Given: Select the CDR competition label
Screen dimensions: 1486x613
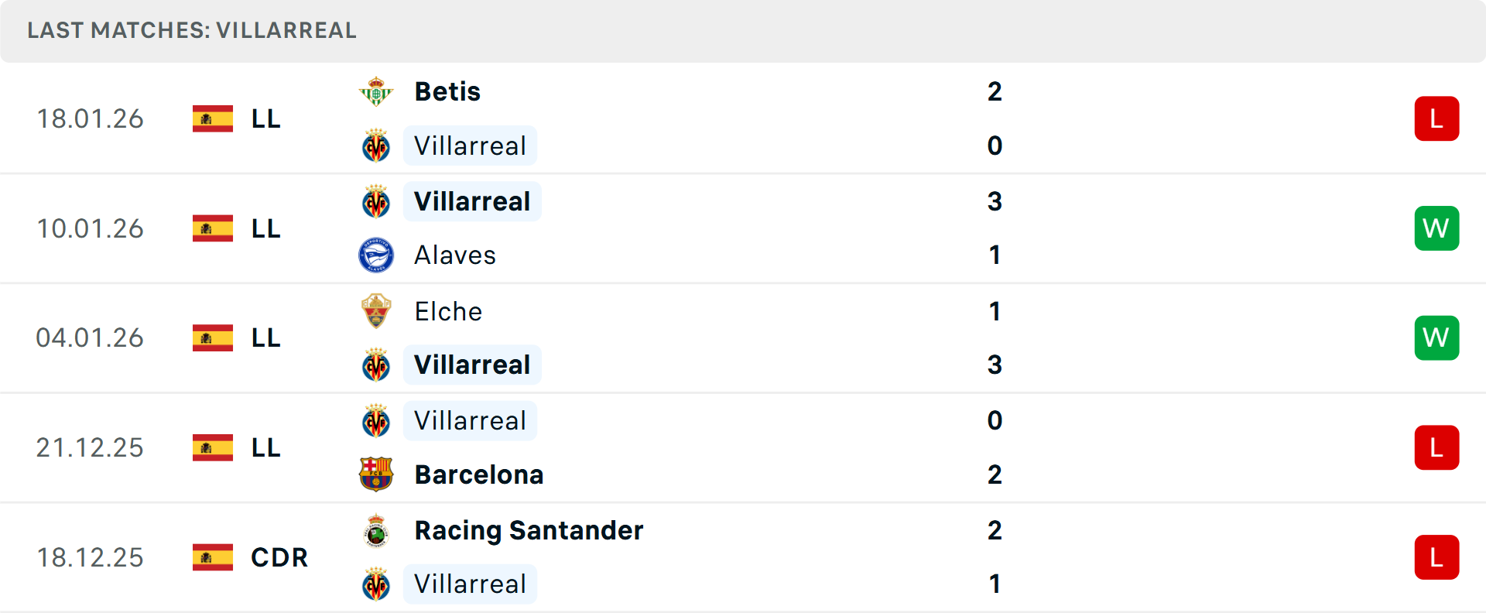Looking at the screenshot, I should (x=279, y=557).
